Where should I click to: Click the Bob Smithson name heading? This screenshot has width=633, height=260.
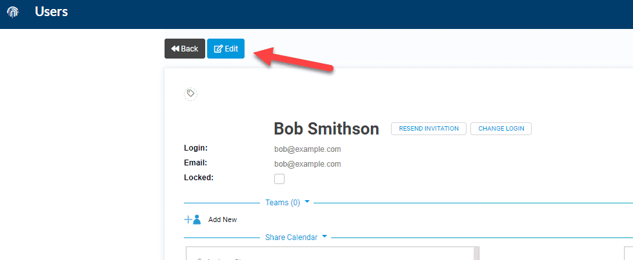click(x=327, y=129)
